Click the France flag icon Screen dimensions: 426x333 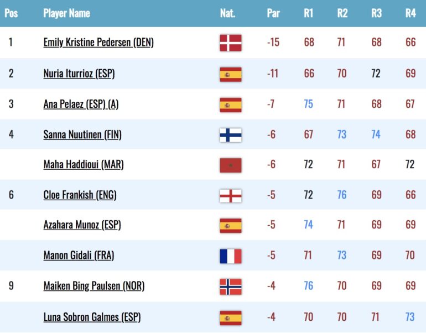click(x=230, y=256)
